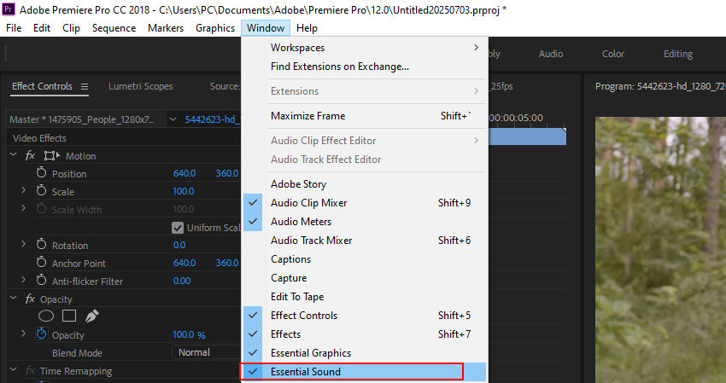This screenshot has height=383, width=726.
Task: Toggle Anti-flicker Filter stopwatch icon
Action: click(41, 281)
